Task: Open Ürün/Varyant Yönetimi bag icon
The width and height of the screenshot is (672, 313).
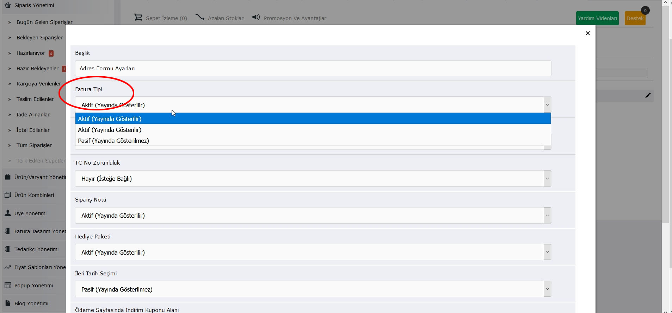Action: (8, 177)
